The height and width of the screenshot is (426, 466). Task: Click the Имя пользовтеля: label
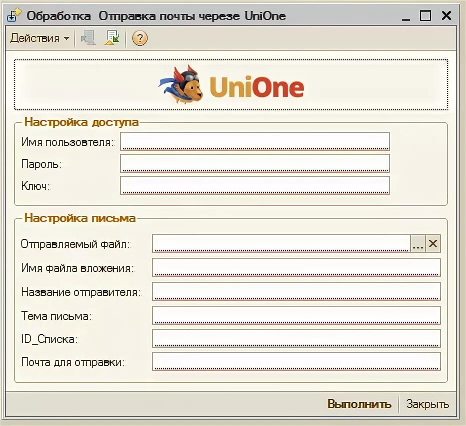coord(68,142)
